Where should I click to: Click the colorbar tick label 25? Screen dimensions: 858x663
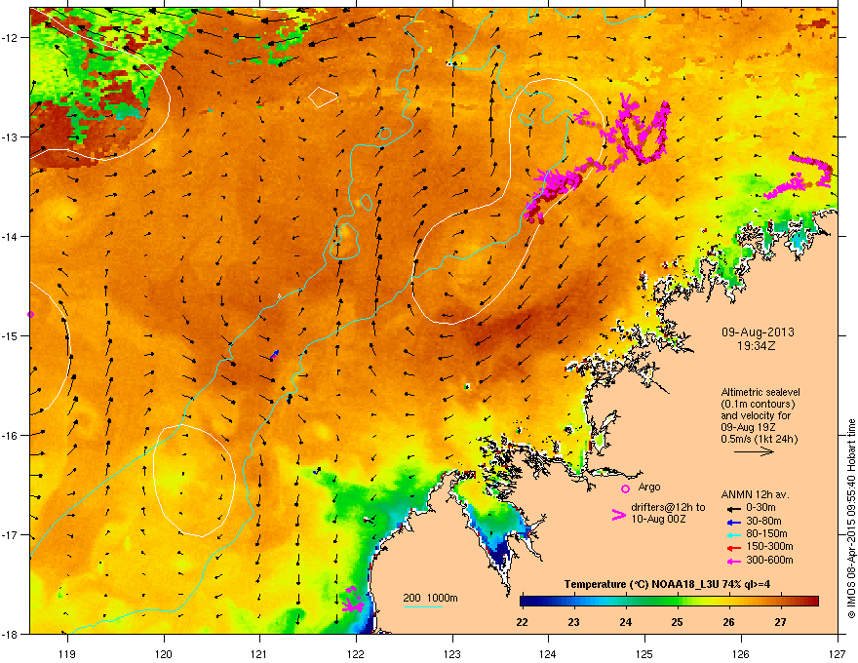(677, 622)
